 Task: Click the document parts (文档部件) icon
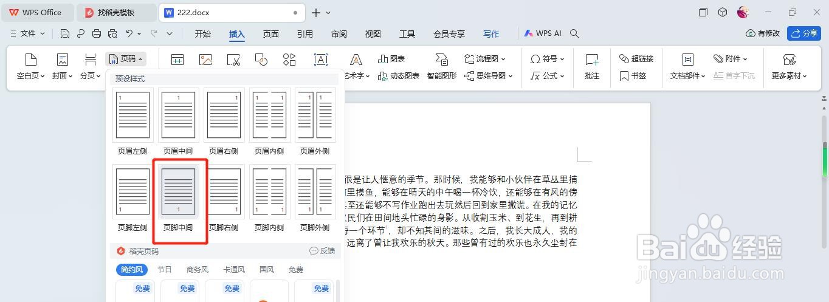pyautogui.click(x=687, y=60)
